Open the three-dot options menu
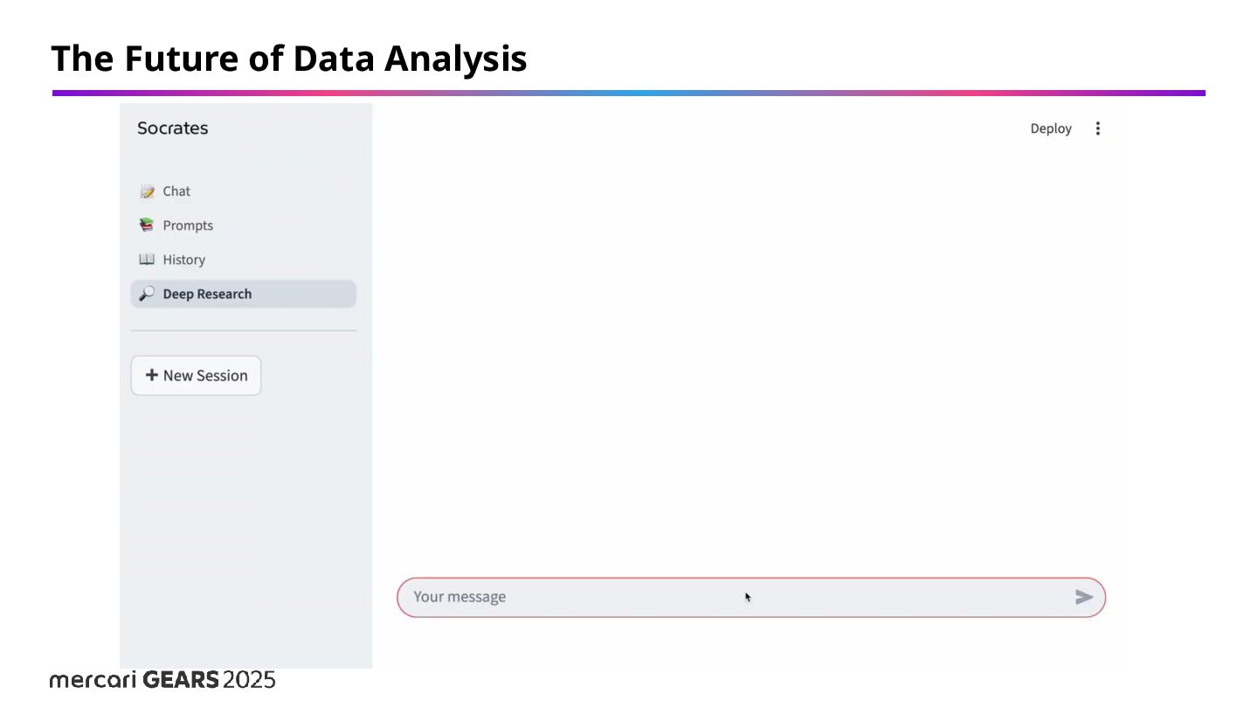This screenshot has width=1258, height=708. pos(1098,128)
